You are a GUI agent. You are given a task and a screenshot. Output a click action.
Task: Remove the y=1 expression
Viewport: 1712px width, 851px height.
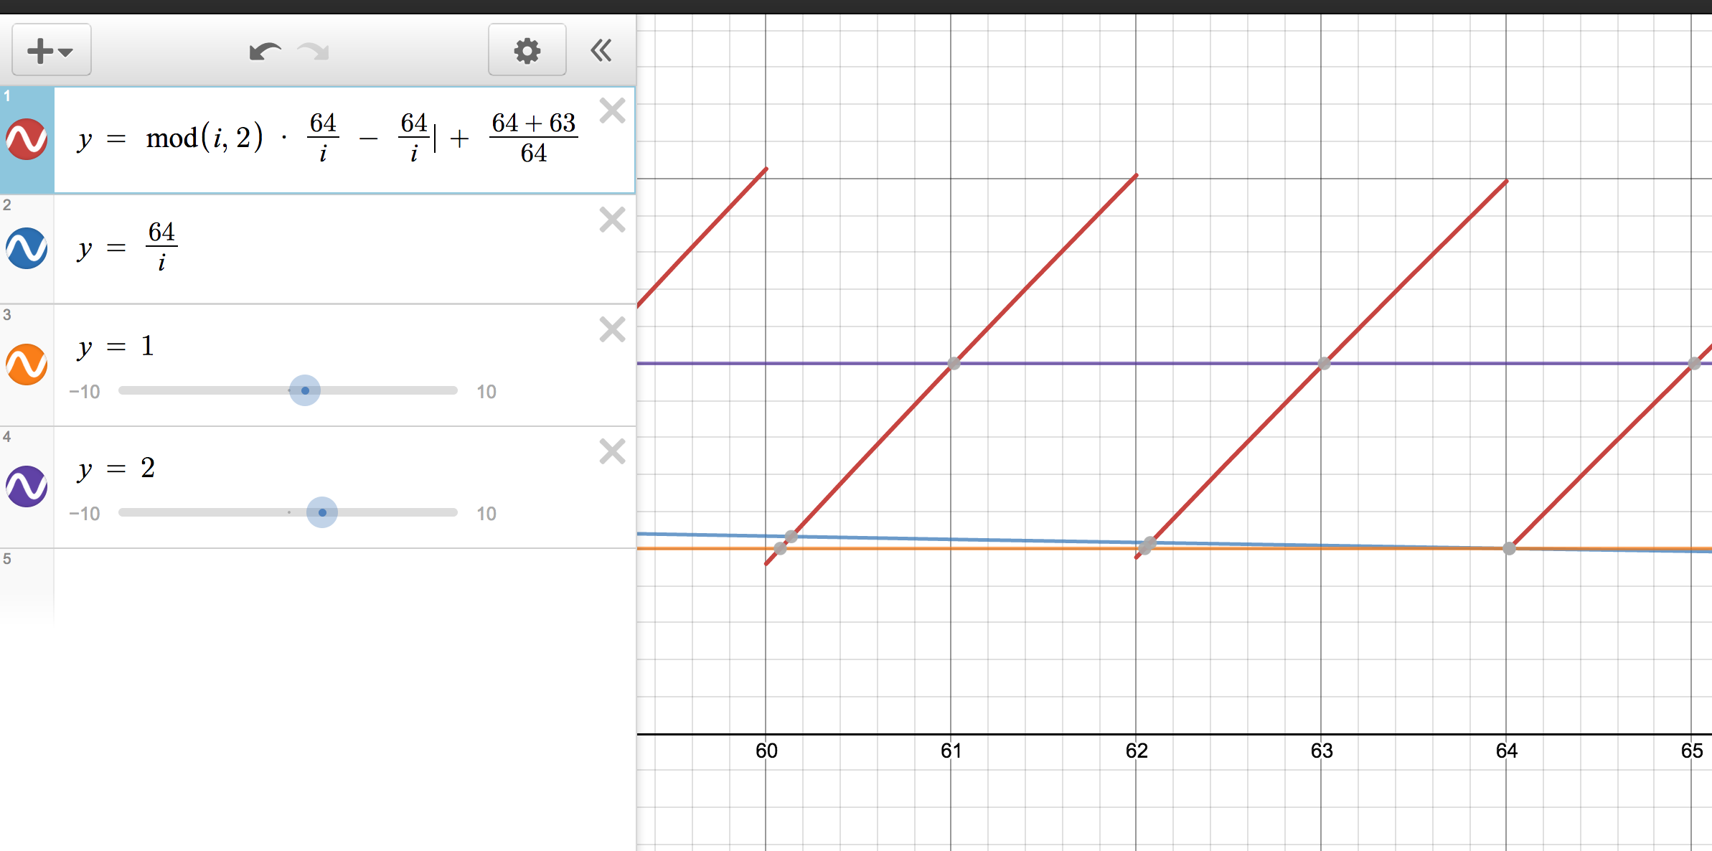coord(612,329)
